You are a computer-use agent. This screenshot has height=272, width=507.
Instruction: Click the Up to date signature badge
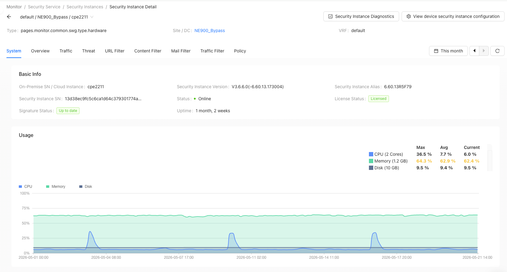coord(68,111)
